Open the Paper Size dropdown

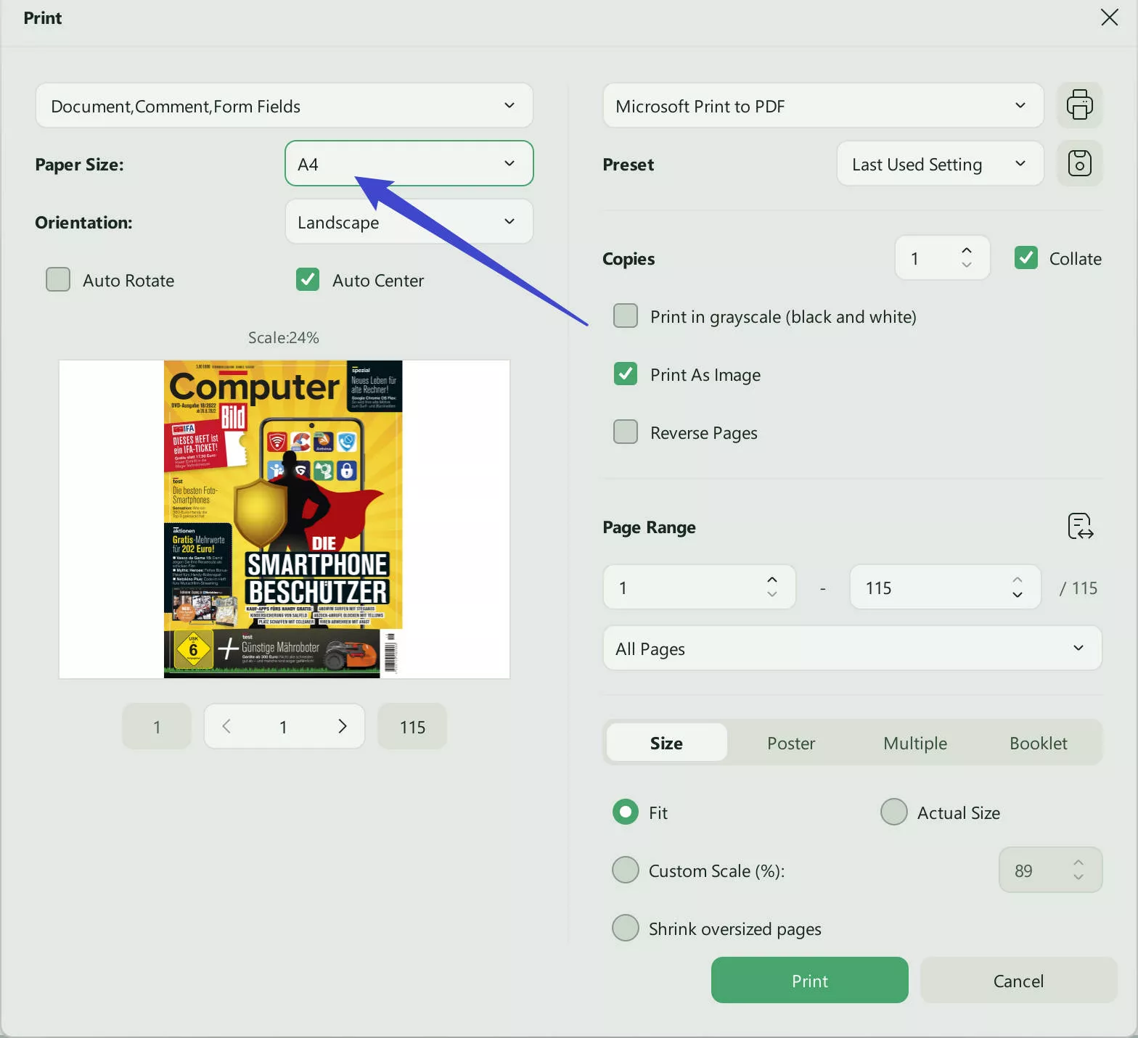click(x=409, y=164)
